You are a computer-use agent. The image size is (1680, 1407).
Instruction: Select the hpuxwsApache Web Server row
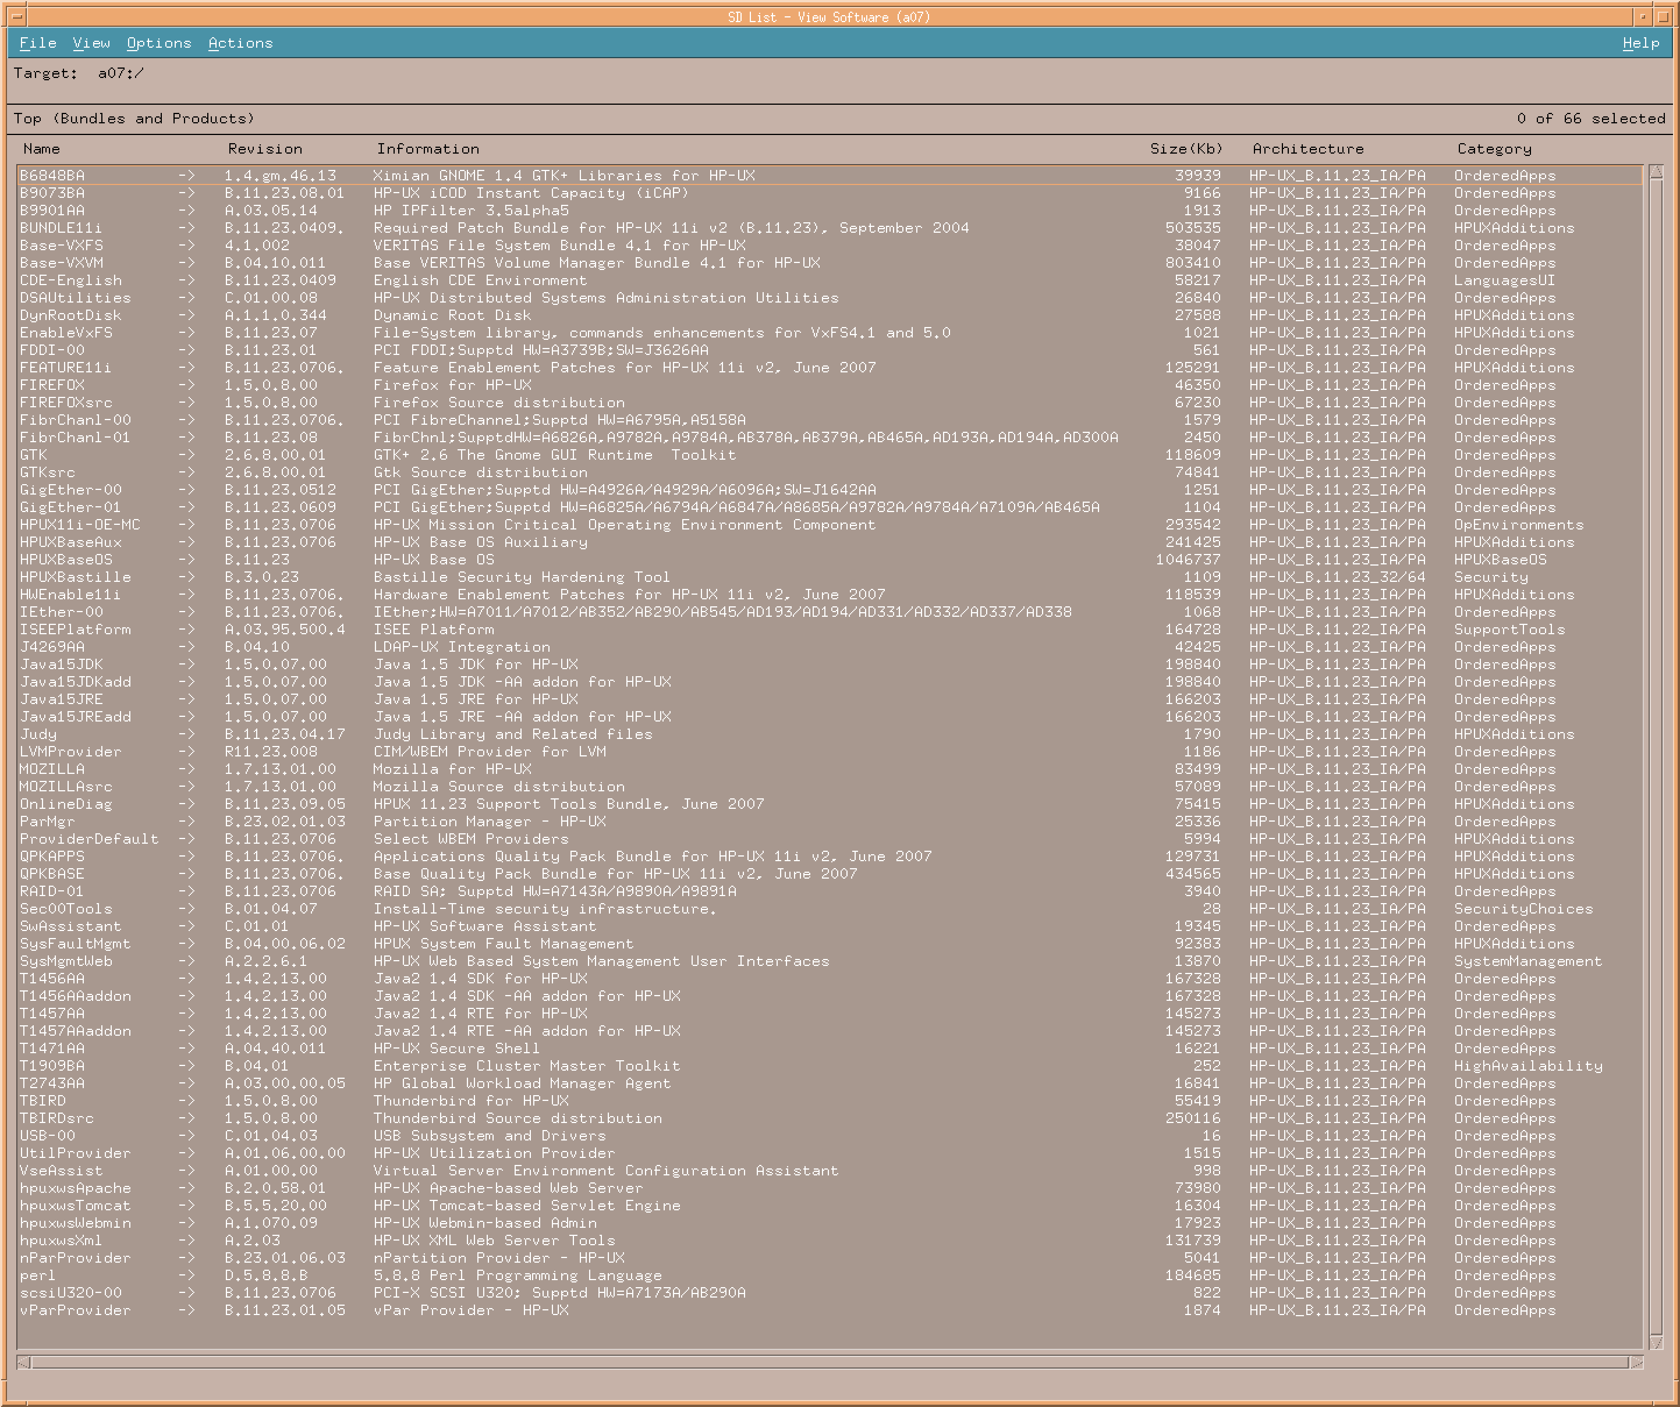[507, 1188]
